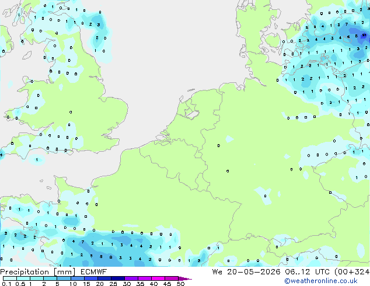370x286 pixels.
Task: Click the ECMWF model label
Action: pyautogui.click(x=94, y=272)
